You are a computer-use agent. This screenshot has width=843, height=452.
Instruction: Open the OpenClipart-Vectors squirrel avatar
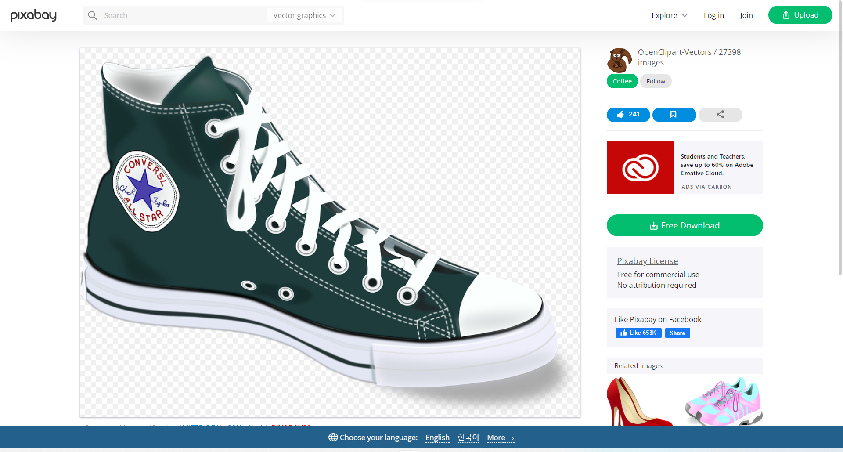(620, 60)
